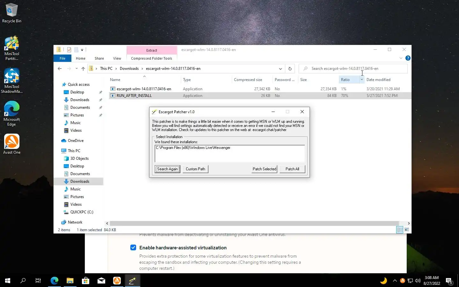
Task: Click the night light moon tray icon
Action: (383, 281)
